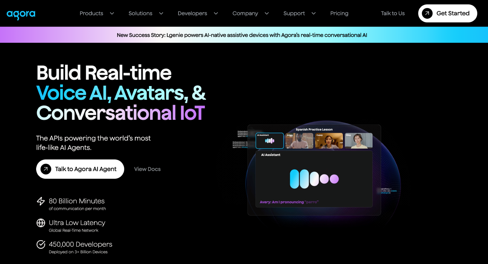The width and height of the screenshot is (488, 264).
Task: Open the Company menu
Action: coord(245,13)
